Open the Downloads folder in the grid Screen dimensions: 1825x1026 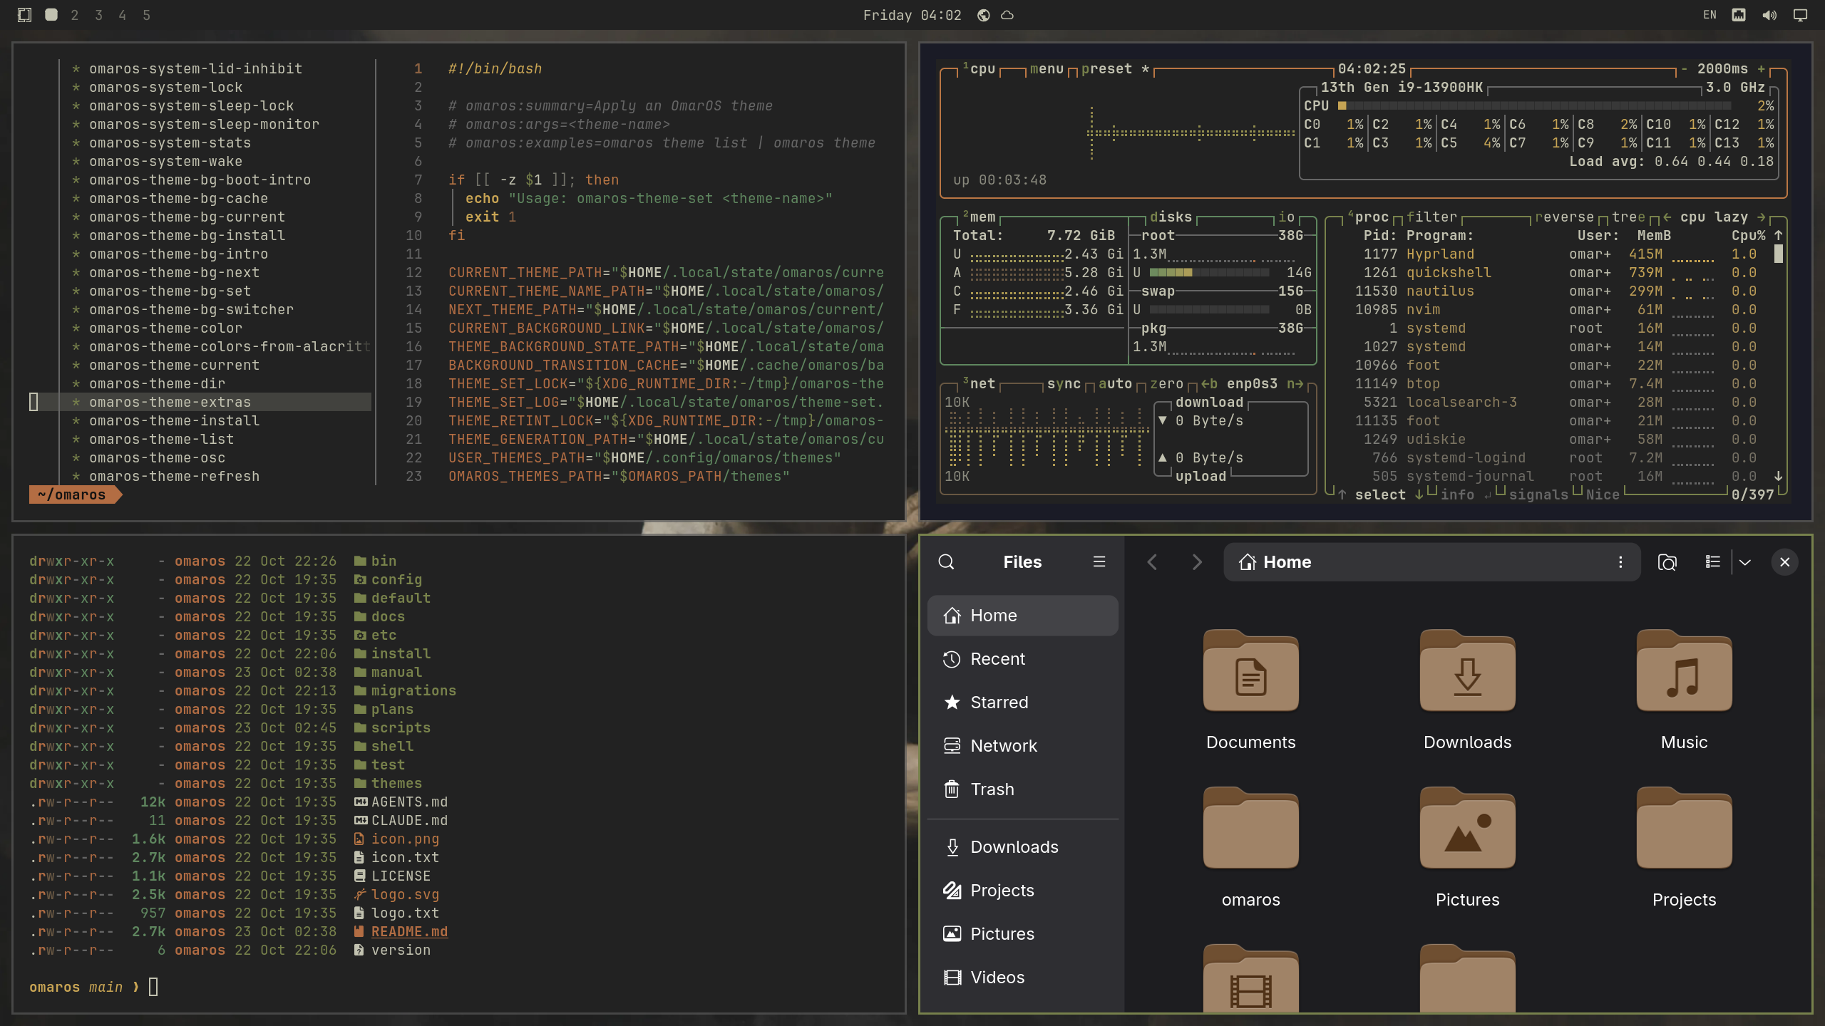[1468, 690]
